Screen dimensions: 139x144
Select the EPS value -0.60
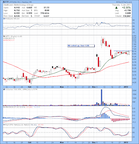point(47,10)
